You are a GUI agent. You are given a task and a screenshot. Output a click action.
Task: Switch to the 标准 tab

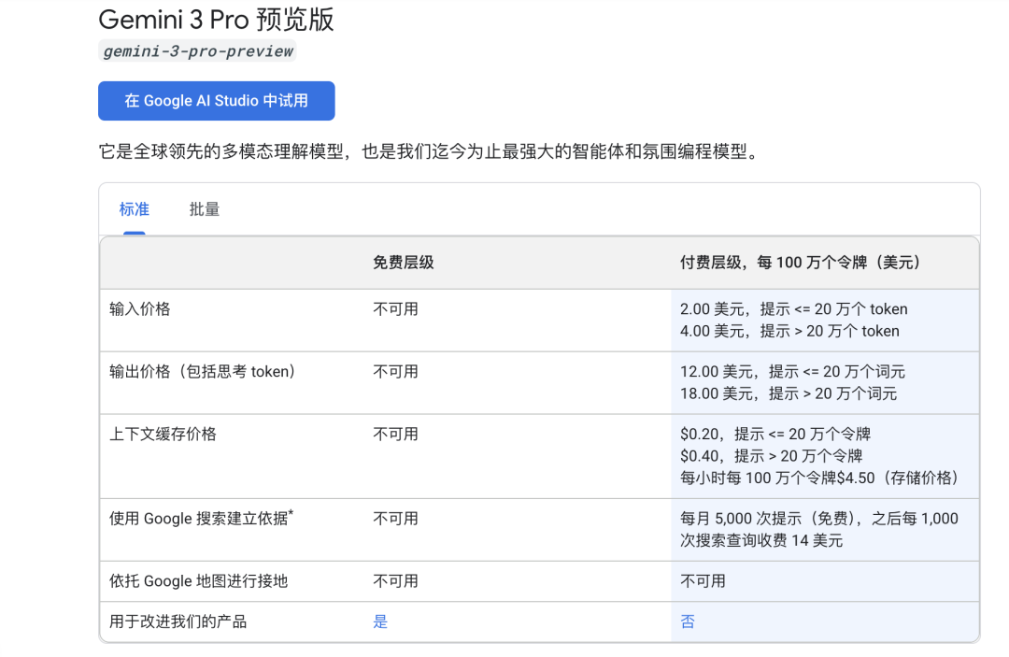[x=134, y=209]
